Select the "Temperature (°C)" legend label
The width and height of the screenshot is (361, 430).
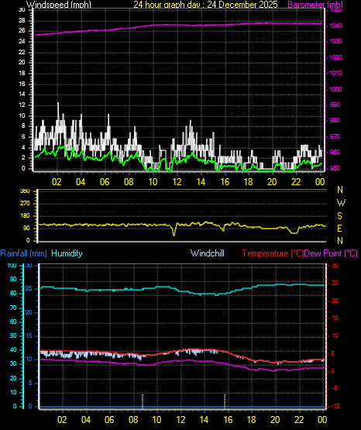273,253
